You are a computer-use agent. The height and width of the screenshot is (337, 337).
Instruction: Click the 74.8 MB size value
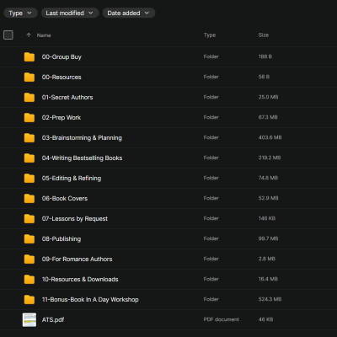[x=268, y=178]
